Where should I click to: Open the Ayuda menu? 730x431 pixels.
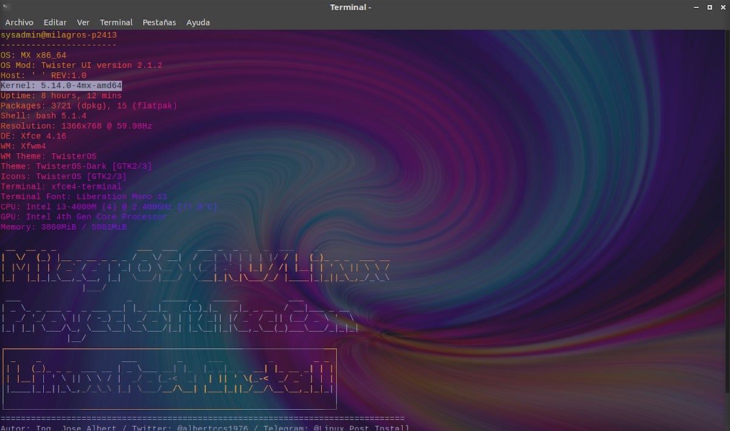pyautogui.click(x=198, y=22)
